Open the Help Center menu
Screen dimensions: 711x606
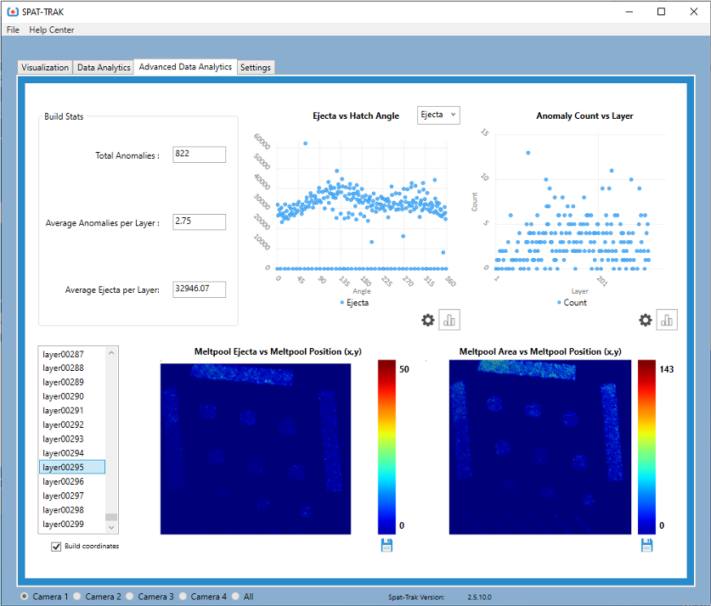tap(51, 30)
